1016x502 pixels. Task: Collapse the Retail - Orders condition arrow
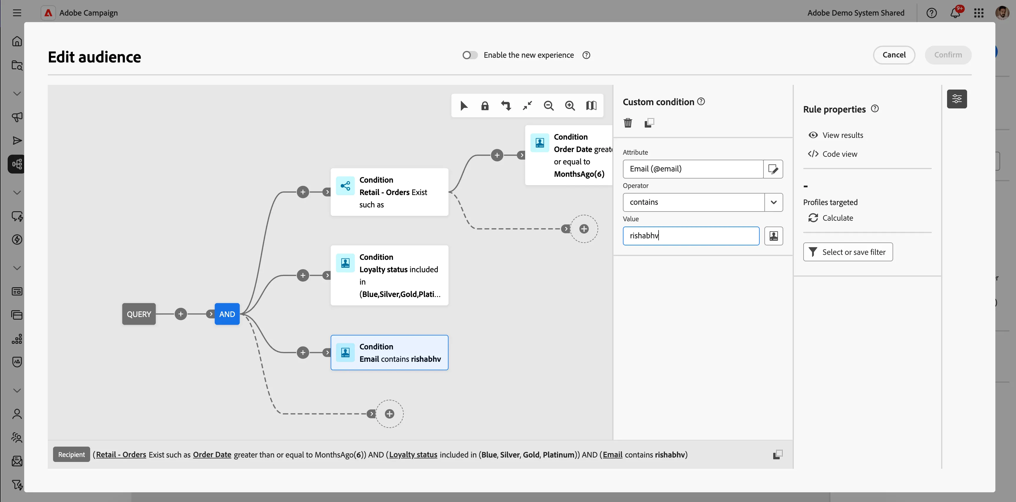(x=327, y=192)
